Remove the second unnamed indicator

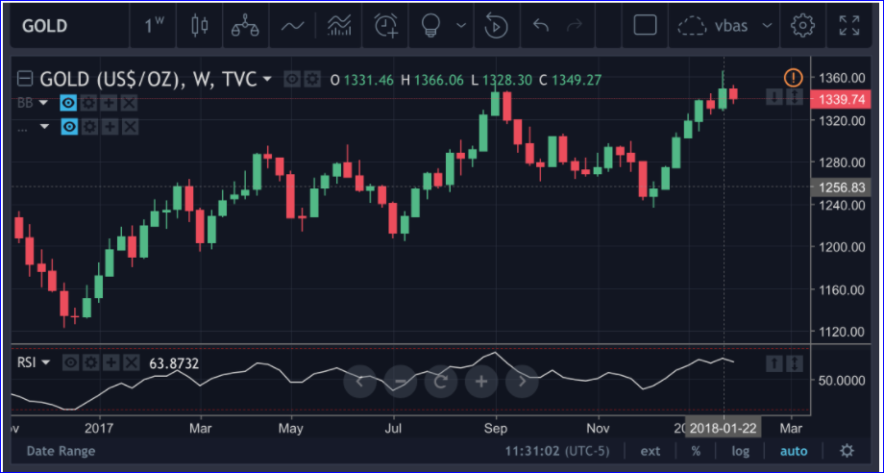[131, 127]
